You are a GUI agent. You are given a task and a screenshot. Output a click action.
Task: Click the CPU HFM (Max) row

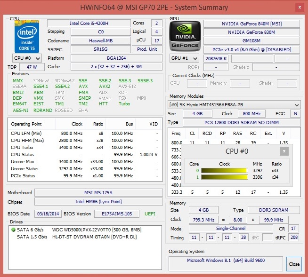85,141
